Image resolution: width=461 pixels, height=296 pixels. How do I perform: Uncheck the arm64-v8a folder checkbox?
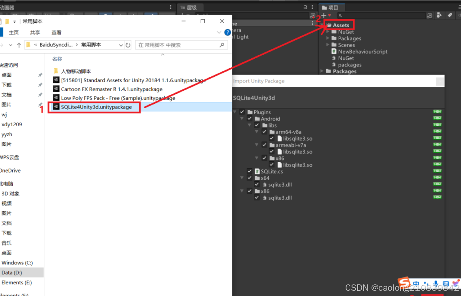[264, 132]
